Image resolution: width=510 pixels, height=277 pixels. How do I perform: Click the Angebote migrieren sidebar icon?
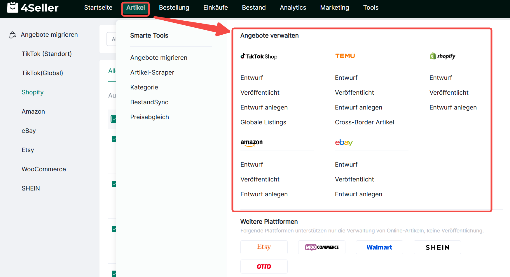(13, 35)
